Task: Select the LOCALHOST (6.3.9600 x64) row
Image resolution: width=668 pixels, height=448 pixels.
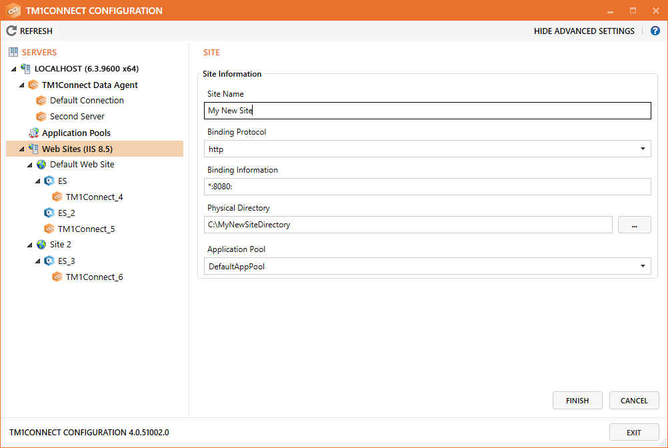Action: tap(87, 69)
